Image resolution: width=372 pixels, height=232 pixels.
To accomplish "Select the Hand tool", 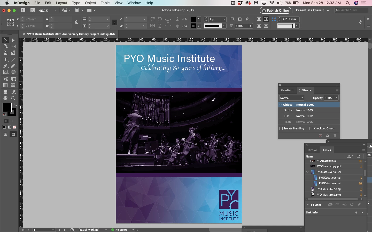I will pyautogui.click(x=5, y=98).
